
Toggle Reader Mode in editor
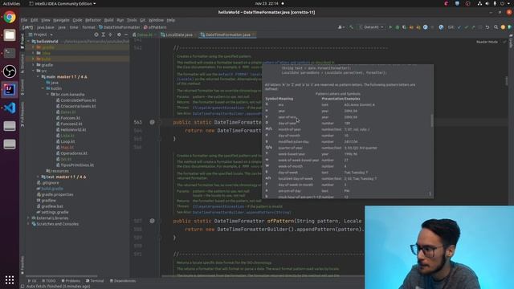tap(487, 42)
